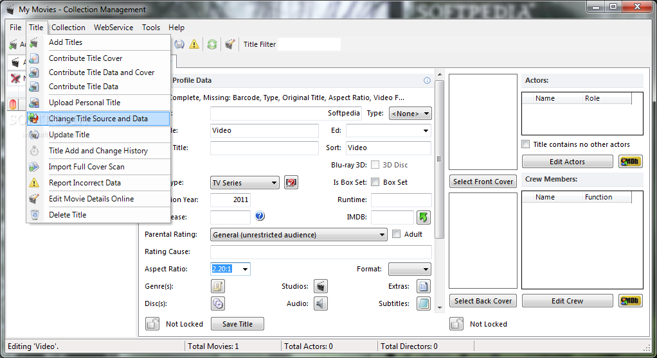This screenshot has width=657, height=358.
Task: Open the TV Series type dropdown
Action: point(245,183)
